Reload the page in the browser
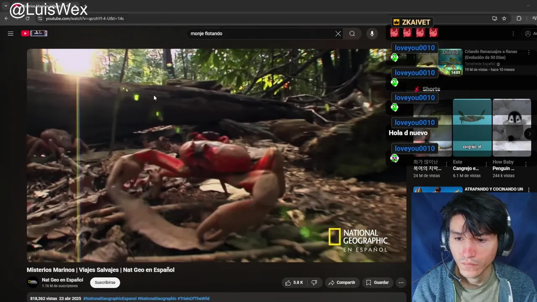 coord(28,18)
